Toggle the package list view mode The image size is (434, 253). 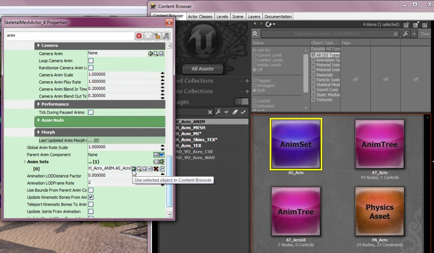point(242,101)
